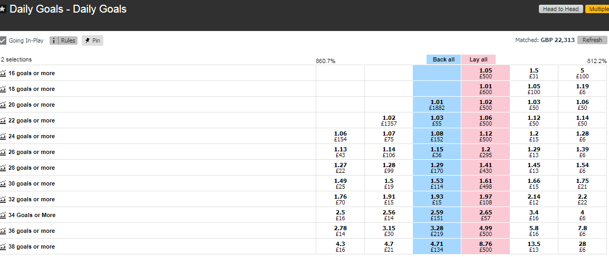Click the Lay all header

tap(479, 59)
